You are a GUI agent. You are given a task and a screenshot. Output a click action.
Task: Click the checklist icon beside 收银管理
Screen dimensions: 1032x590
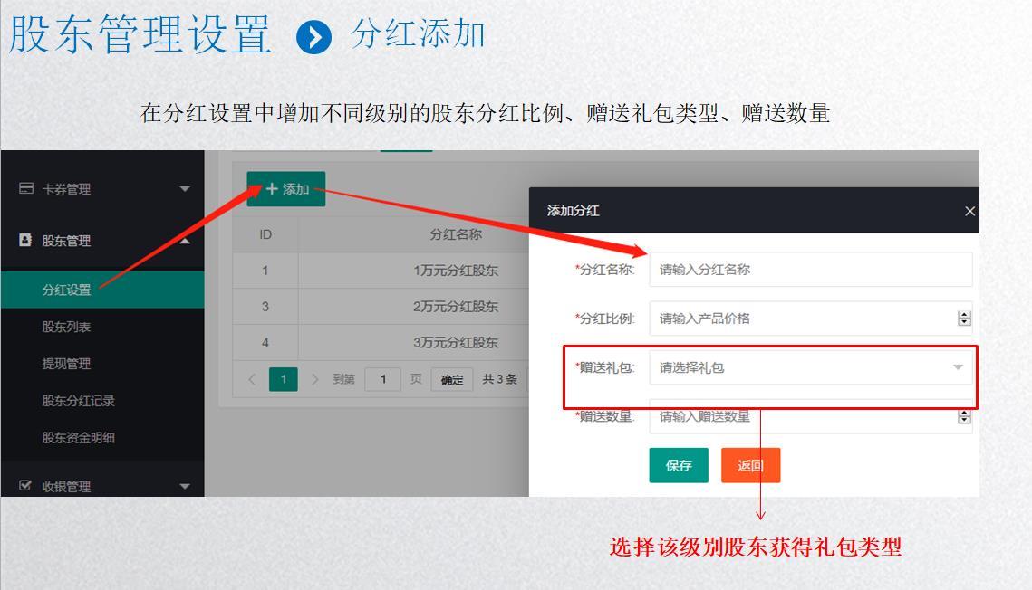click(24, 486)
